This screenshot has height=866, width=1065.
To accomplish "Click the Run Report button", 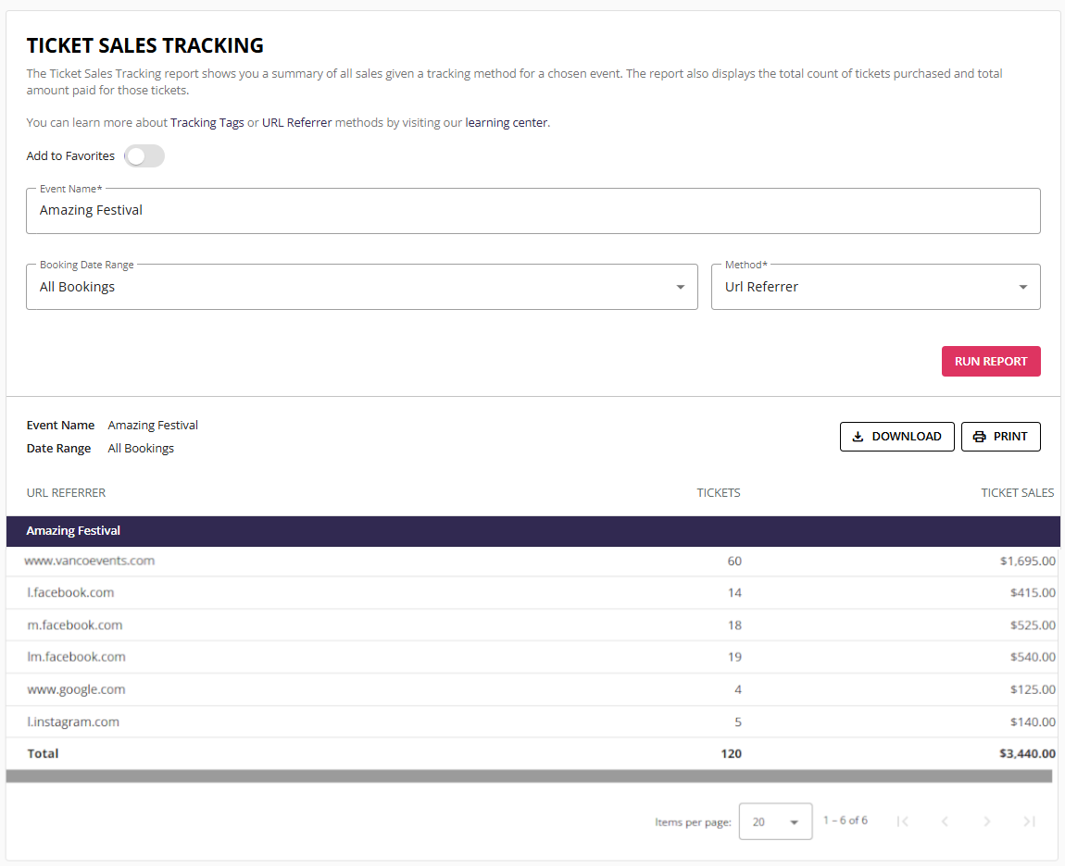I will click(990, 361).
